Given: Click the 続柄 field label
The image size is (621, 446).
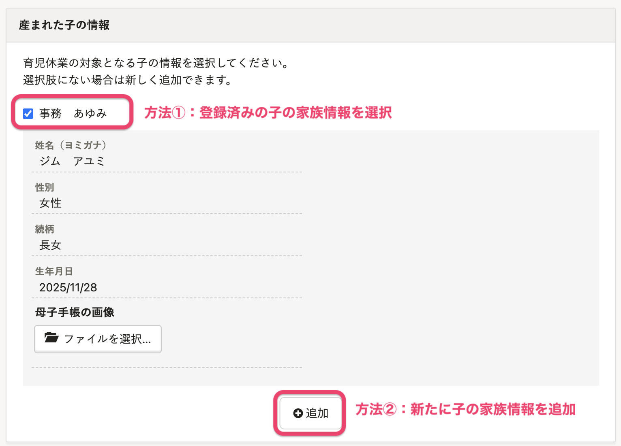Looking at the screenshot, I should pyautogui.click(x=45, y=229).
